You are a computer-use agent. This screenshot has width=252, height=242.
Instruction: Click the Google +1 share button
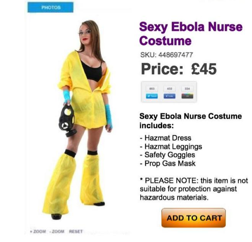(187, 96)
